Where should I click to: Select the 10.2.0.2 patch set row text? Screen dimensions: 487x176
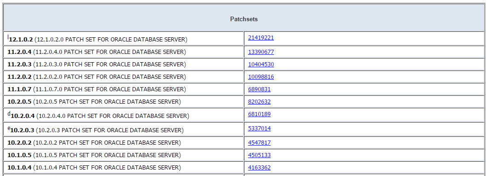point(94,143)
